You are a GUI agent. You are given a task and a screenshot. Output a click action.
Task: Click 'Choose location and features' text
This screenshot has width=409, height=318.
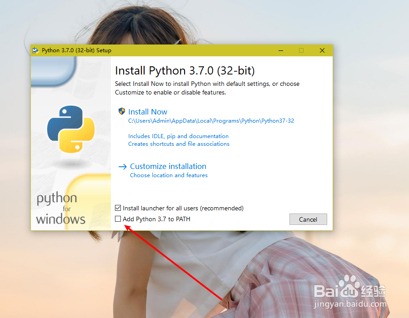coord(169,175)
